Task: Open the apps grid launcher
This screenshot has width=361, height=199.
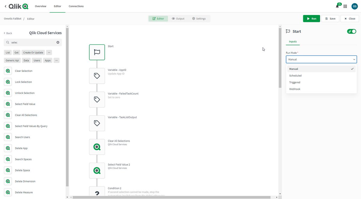Action: pyautogui.click(x=345, y=6)
